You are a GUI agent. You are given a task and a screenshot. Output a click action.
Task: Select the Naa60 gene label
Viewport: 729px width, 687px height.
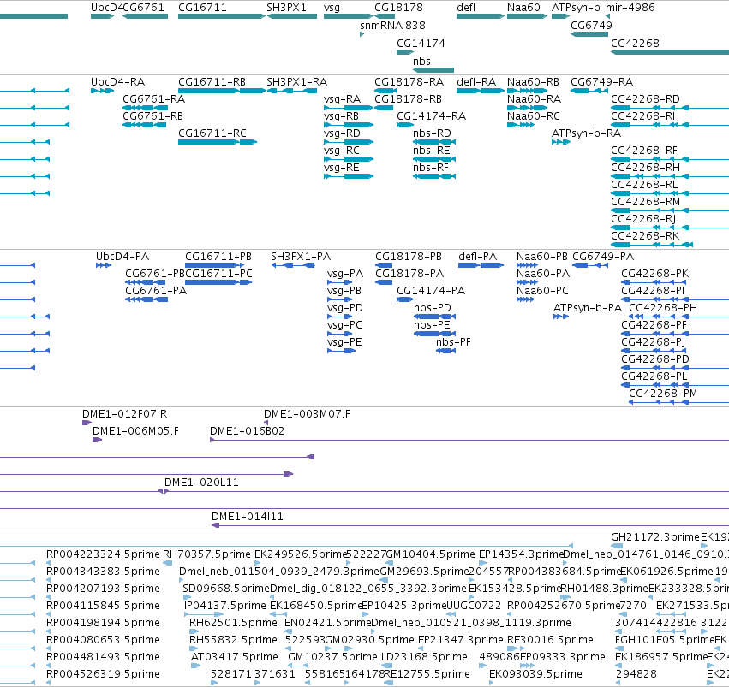tap(523, 8)
